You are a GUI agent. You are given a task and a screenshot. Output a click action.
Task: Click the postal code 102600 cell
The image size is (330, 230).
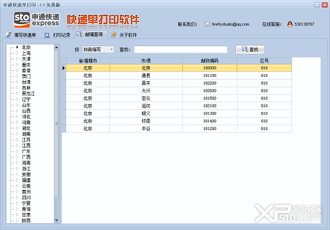(210, 91)
